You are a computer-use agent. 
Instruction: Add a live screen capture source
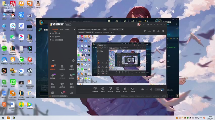(95, 90)
